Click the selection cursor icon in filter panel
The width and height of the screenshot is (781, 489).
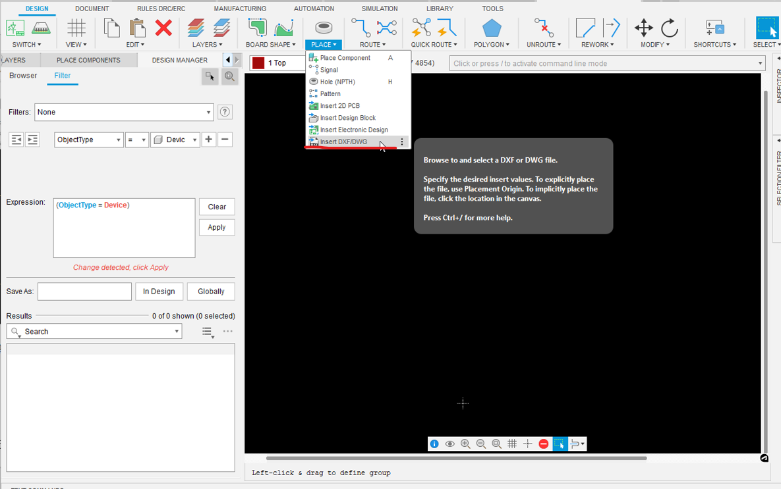pyautogui.click(x=210, y=76)
